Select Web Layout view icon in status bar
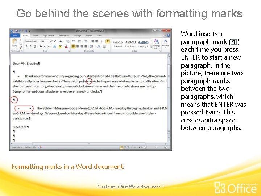 [128, 147]
